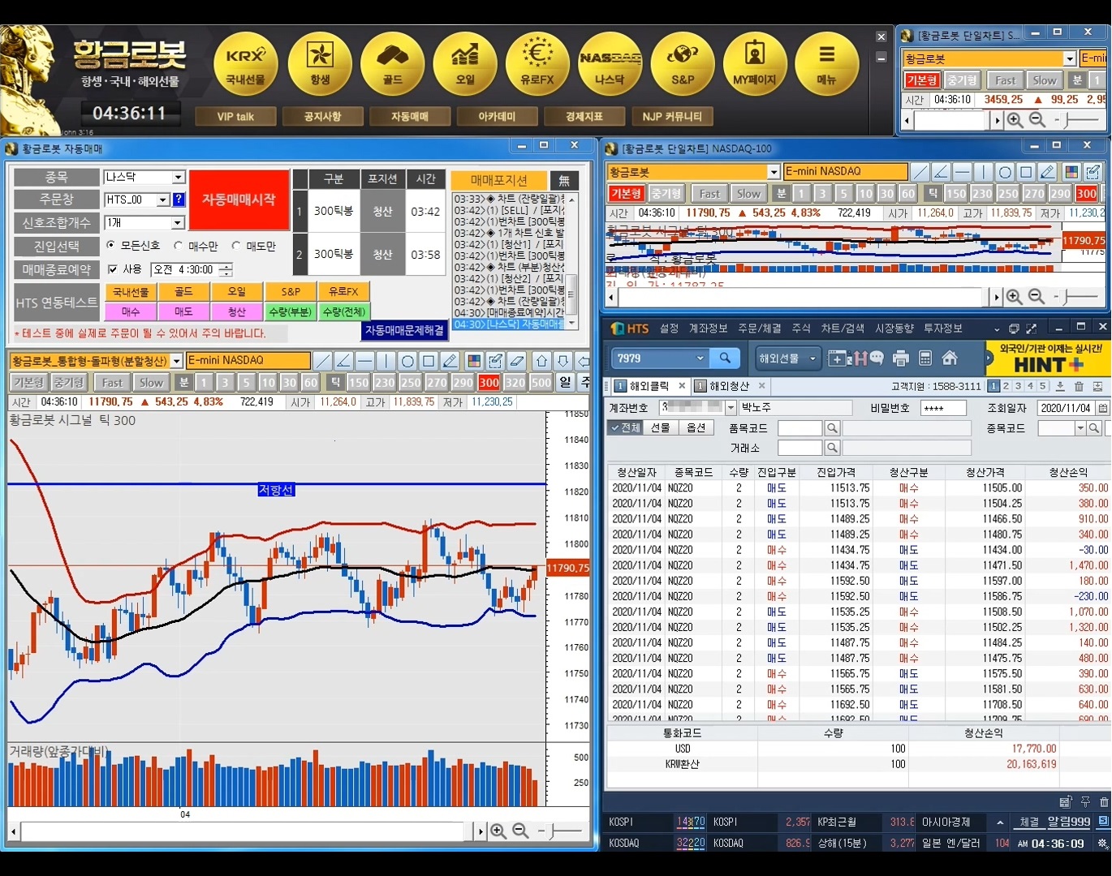Open the MY페이지 round button

tap(755, 65)
